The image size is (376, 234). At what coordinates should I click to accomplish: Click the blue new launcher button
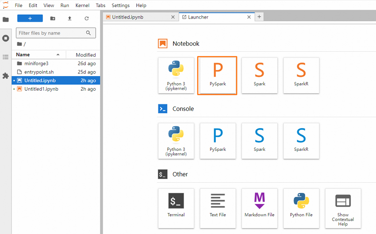pyautogui.click(x=30, y=18)
